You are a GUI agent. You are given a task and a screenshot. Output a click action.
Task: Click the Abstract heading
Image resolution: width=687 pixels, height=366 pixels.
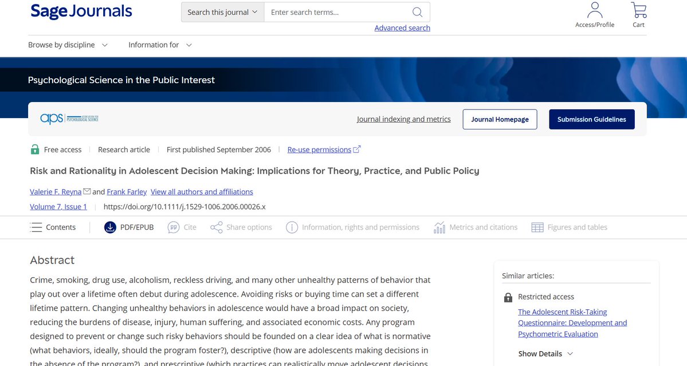(x=52, y=260)
